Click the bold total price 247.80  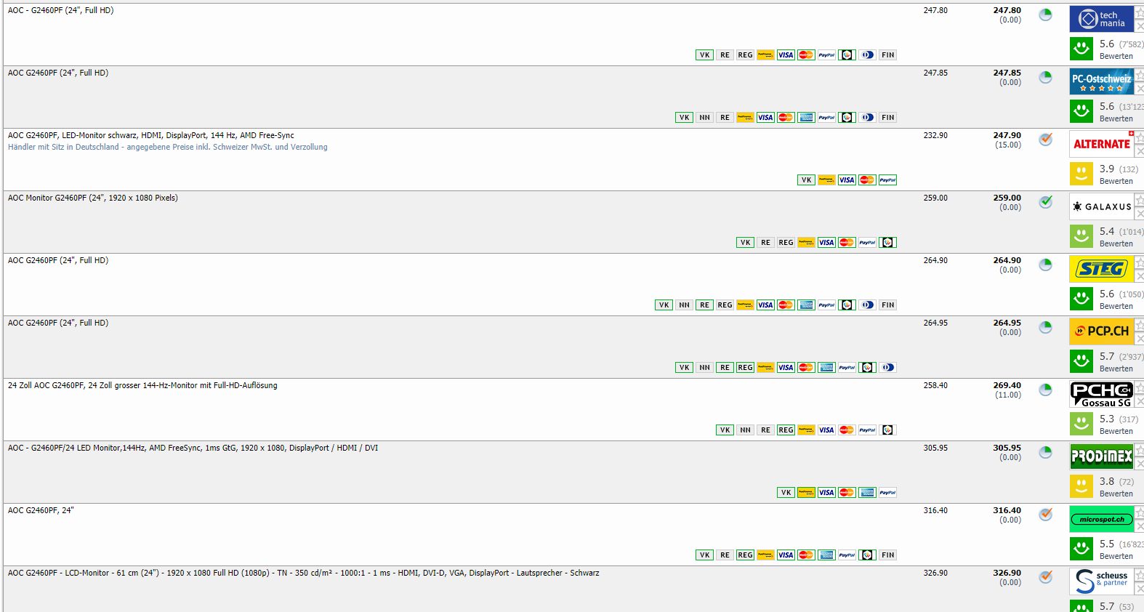pyautogui.click(x=1007, y=11)
